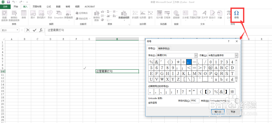Click the PivotTable (数据透视表) icon
272x123 pixels.
[x=5, y=16]
